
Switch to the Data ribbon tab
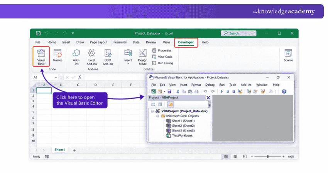point(136,42)
